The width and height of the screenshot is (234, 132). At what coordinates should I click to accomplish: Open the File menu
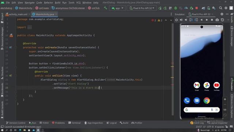point(8,3)
